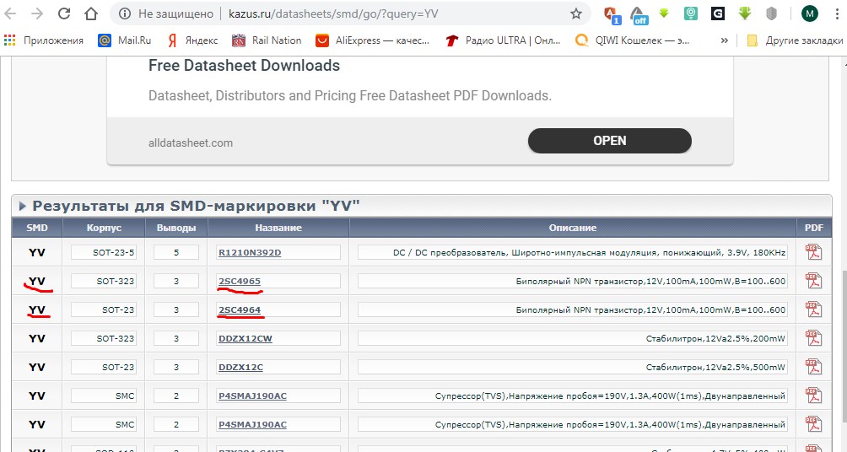This screenshot has height=452, width=847.
Task: Click the address bar URL field
Action: tap(380, 13)
